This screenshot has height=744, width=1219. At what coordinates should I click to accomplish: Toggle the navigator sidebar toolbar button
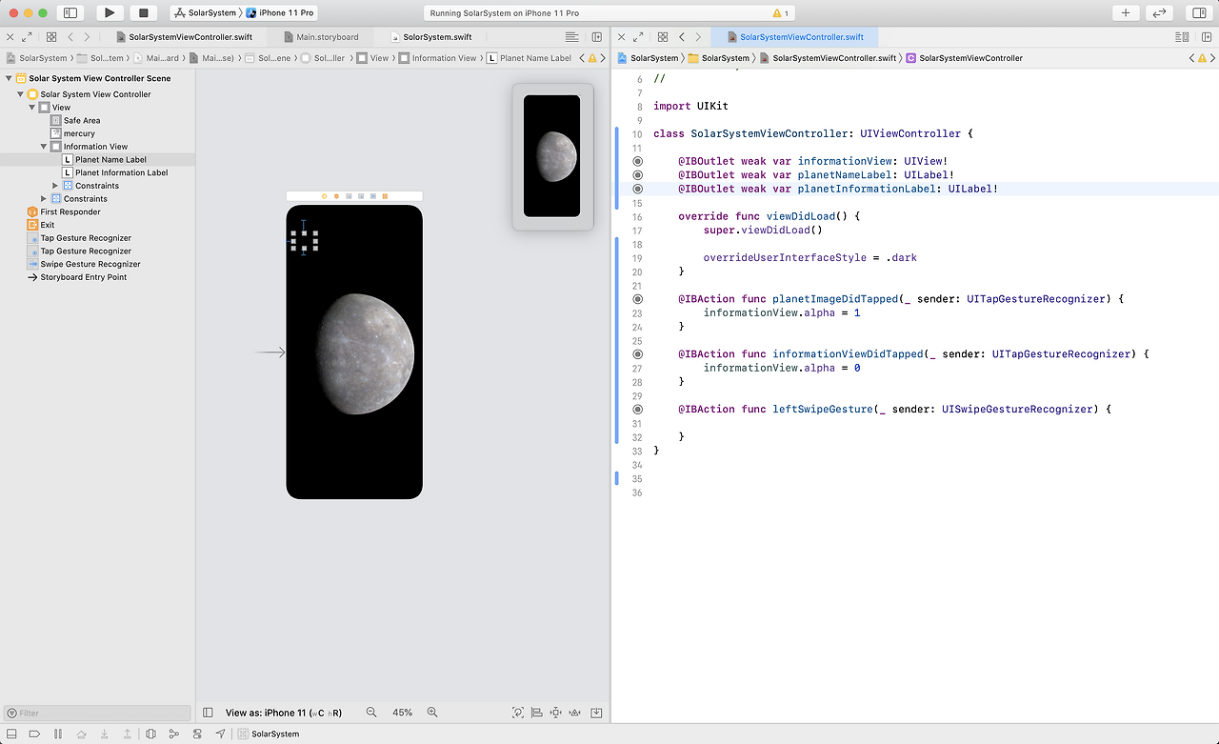(70, 12)
